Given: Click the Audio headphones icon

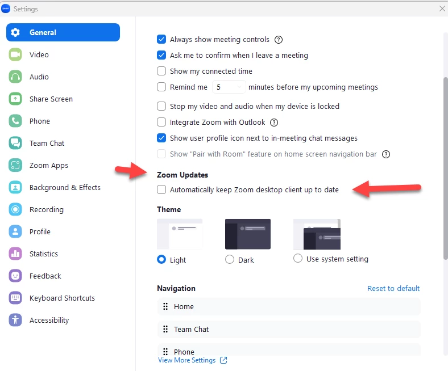Looking at the screenshot, I should (15, 77).
